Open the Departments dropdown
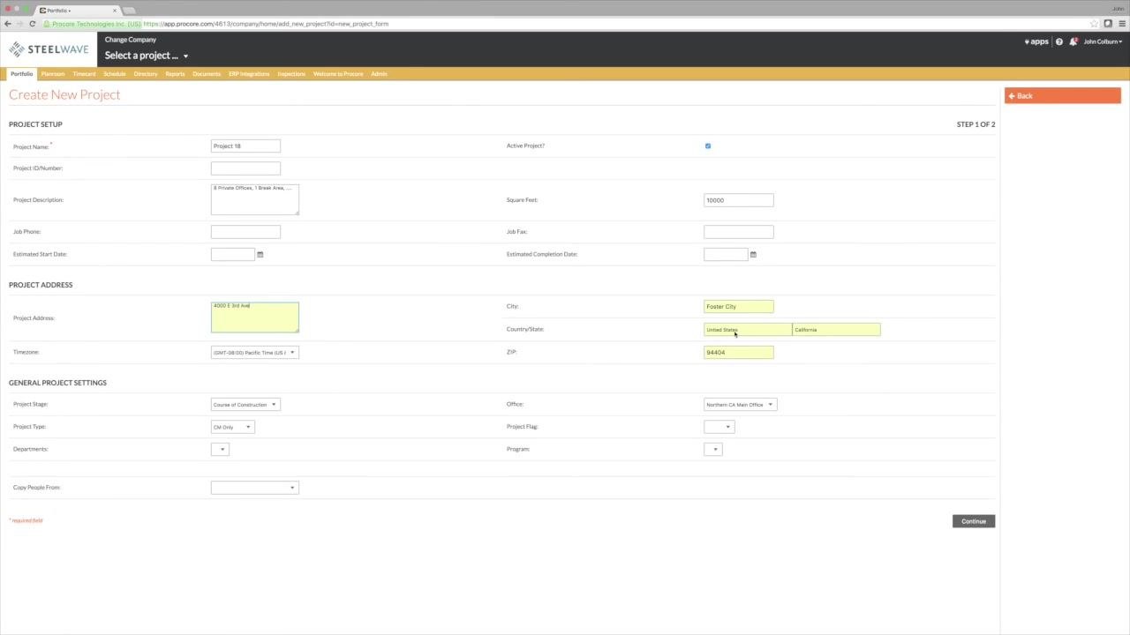Viewport: 1130px width, 635px height. pyautogui.click(x=220, y=450)
